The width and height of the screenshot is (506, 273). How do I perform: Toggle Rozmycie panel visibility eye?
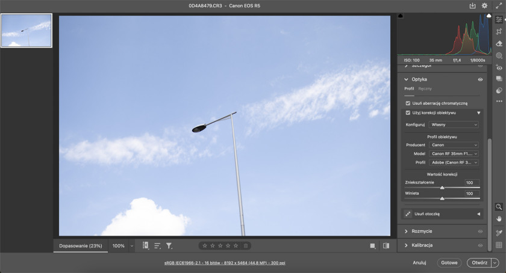coord(480,232)
